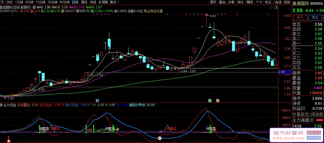Image resolution: width=324 pixels, height=143 pixels.
Task: Click the blue 2.46 price axis marker
Action: pos(285,72)
